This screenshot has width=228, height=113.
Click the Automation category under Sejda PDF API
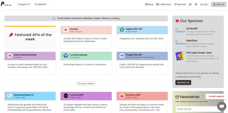(131, 31)
